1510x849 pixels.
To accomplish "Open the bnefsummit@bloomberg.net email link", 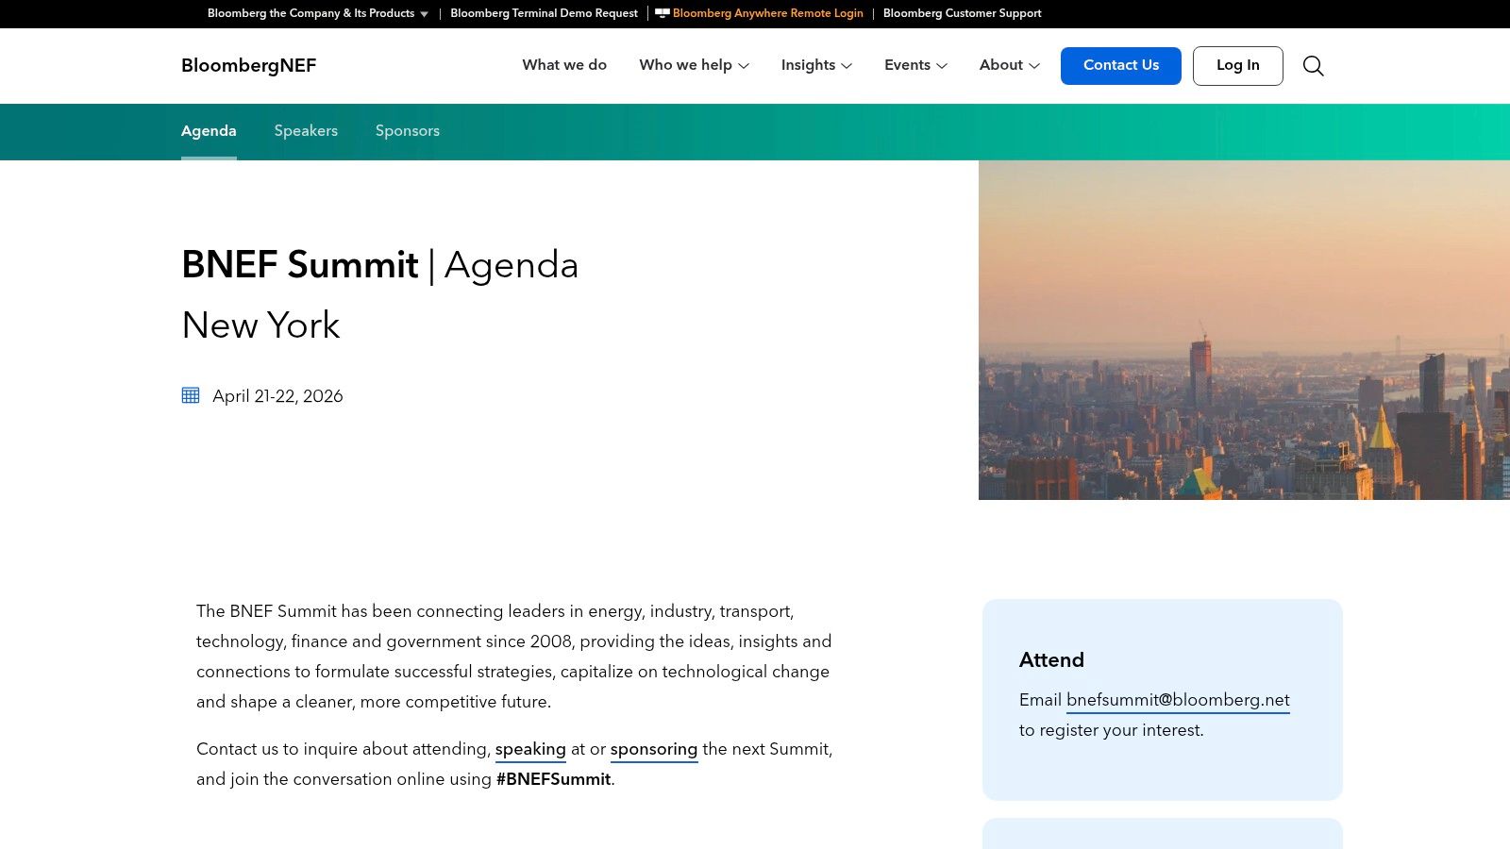I will (1178, 700).
